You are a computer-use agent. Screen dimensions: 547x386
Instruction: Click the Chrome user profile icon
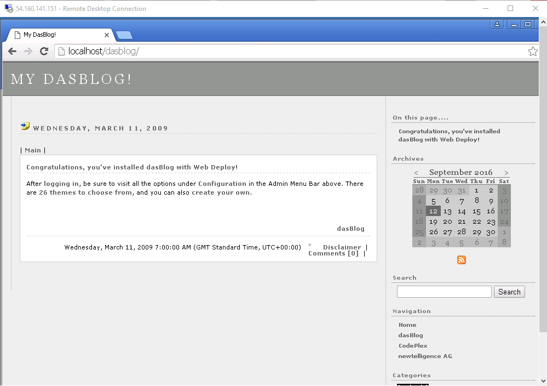(497, 24)
